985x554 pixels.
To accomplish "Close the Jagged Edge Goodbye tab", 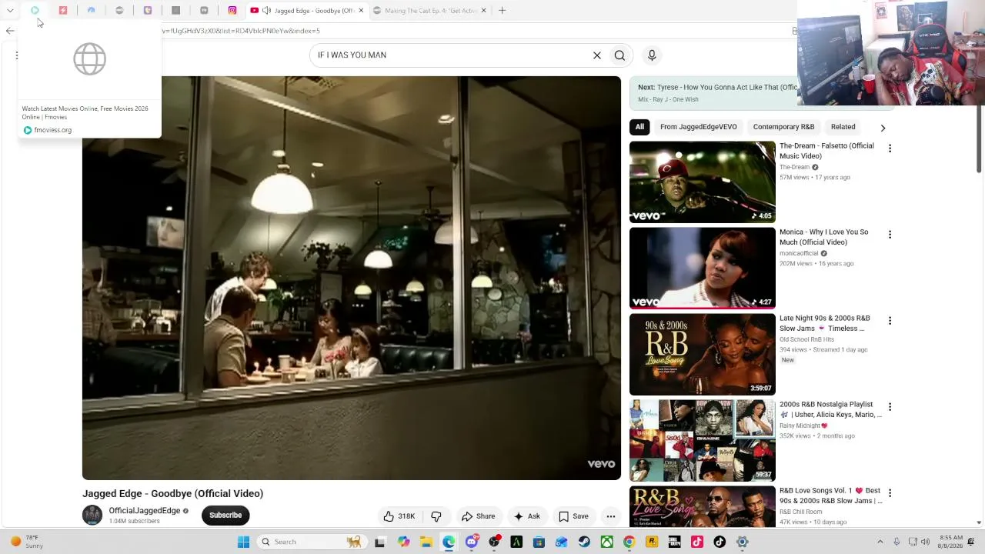I will (361, 11).
